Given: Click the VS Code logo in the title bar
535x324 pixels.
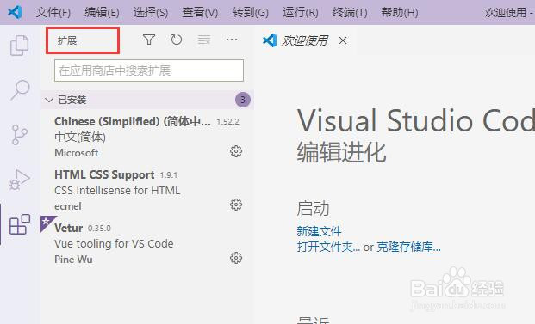Looking at the screenshot, I should pyautogui.click(x=15, y=12).
